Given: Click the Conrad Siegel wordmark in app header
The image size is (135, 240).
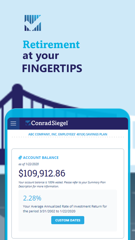Looking at the screenshot, I should [x=50, y=123].
